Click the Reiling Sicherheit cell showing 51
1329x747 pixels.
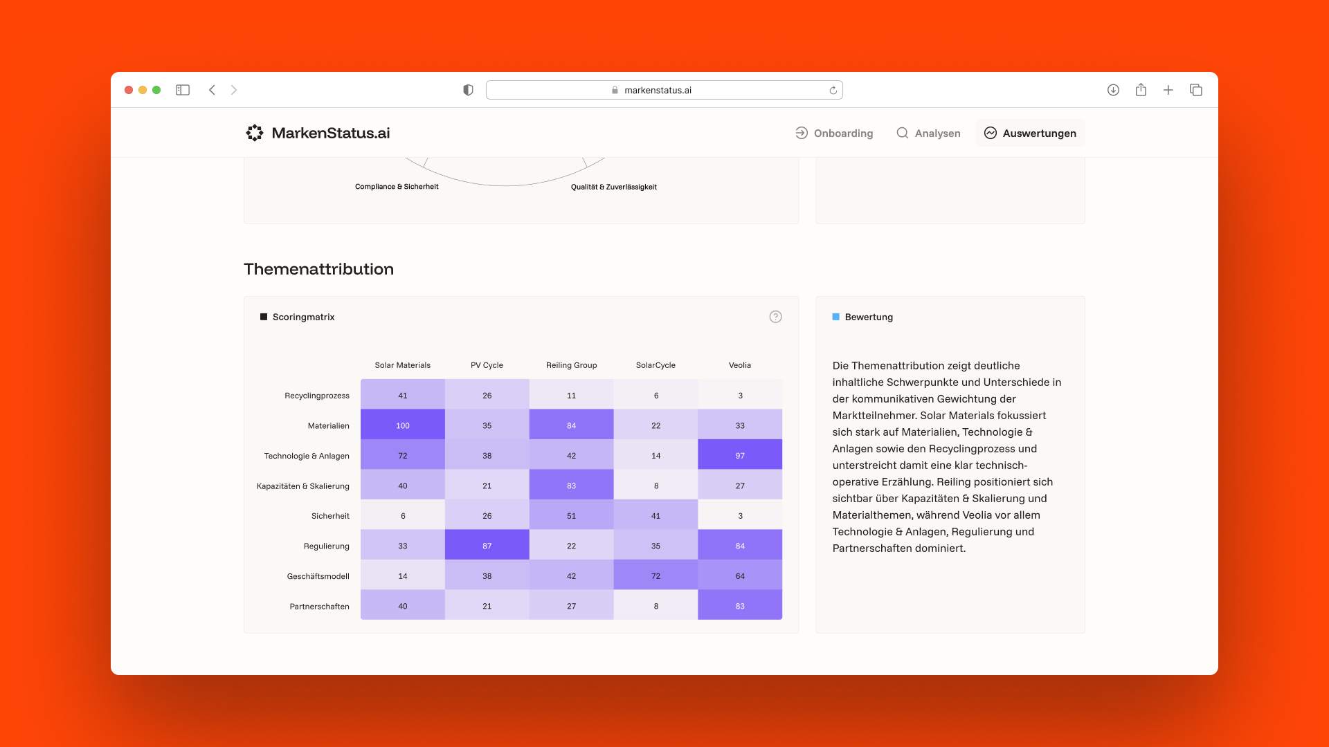point(572,515)
